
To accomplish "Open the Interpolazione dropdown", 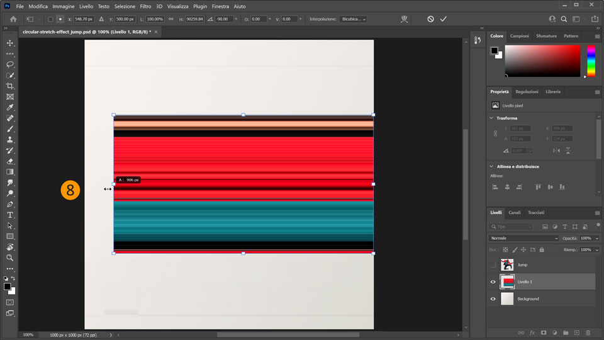I will tap(353, 19).
